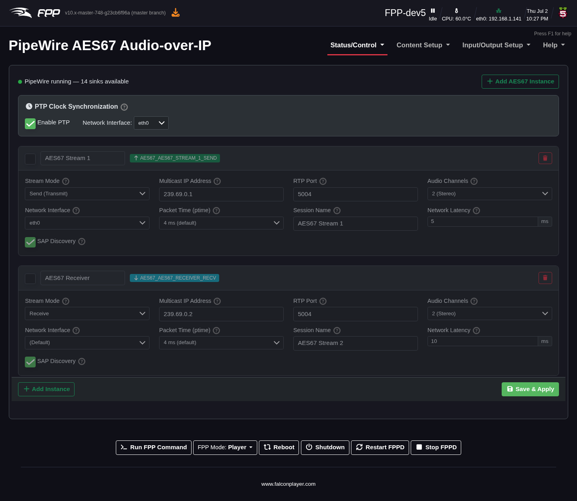Show RTP Port help for AES67 Receiver

coord(323,301)
